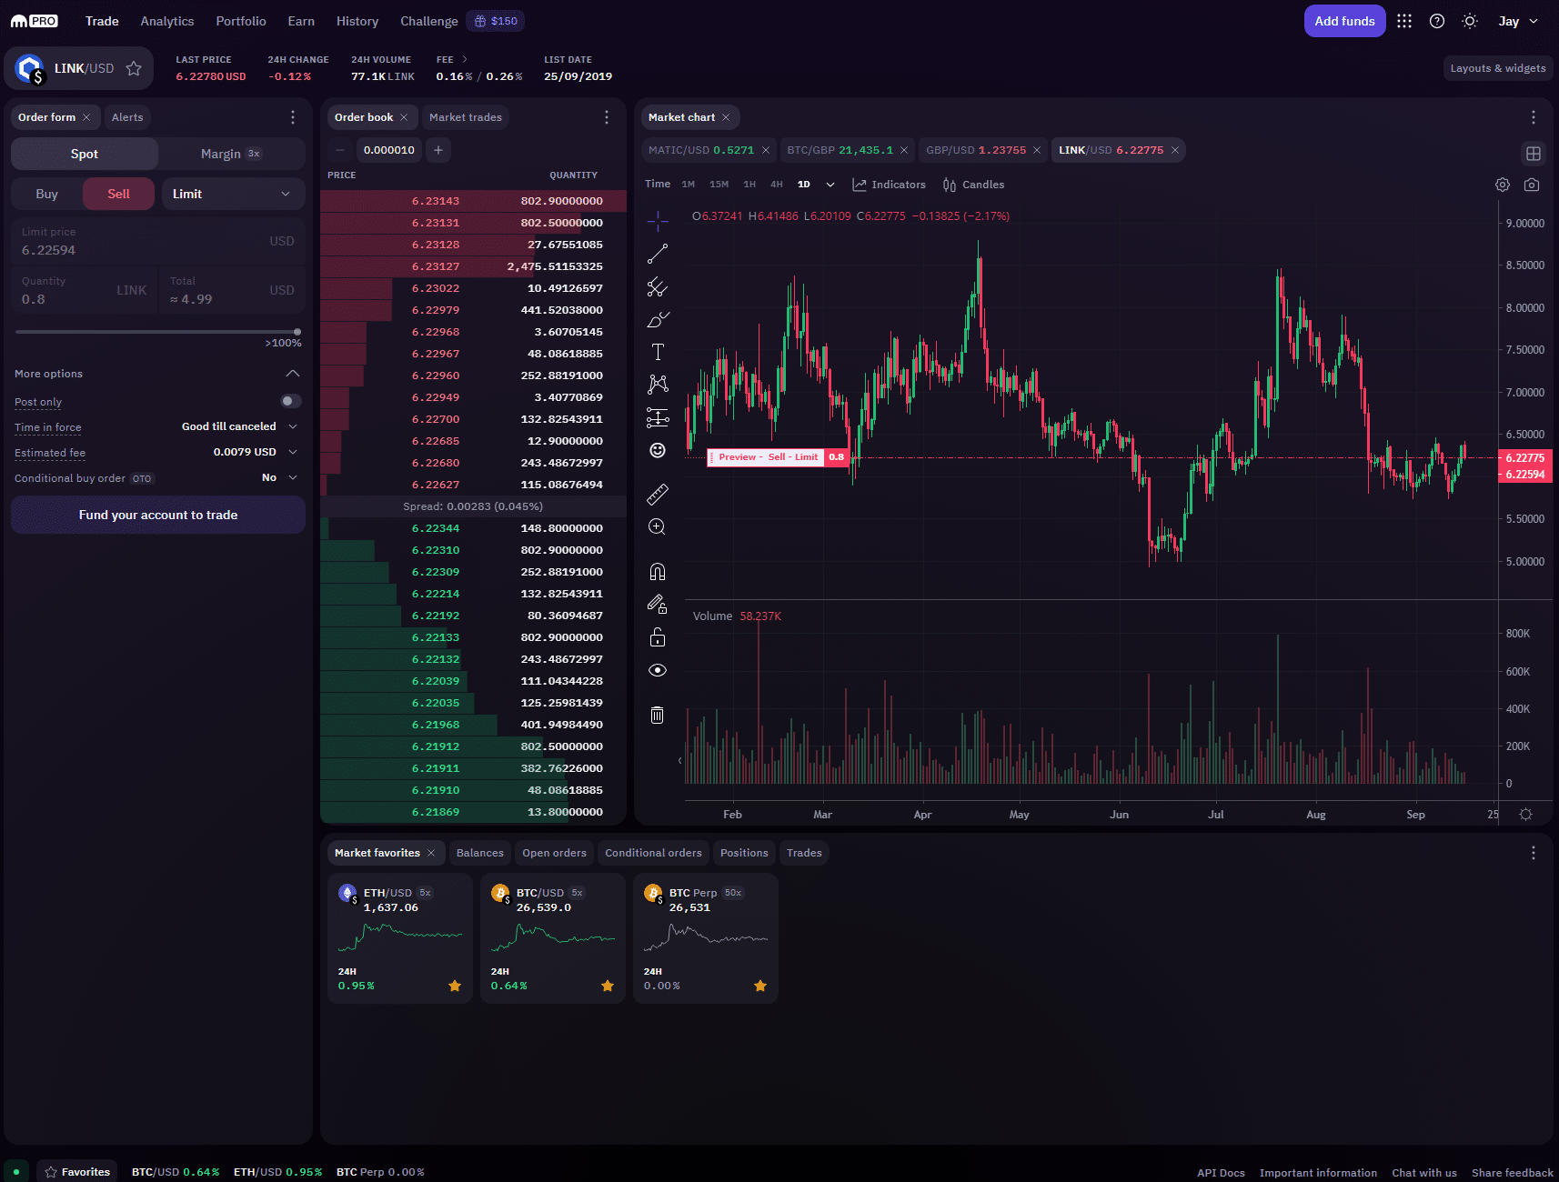This screenshot has width=1559, height=1182.
Task: Open the Jay account menu
Action: 1518,21
